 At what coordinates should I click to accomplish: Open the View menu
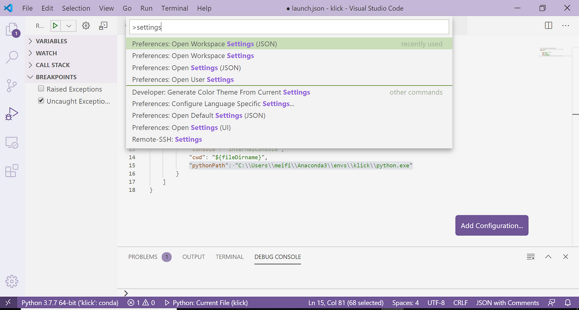(x=106, y=8)
